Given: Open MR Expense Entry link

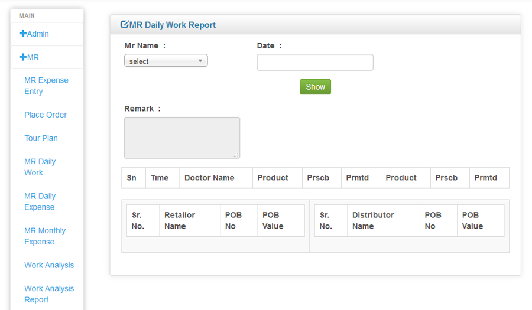Looking at the screenshot, I should [x=46, y=86].
